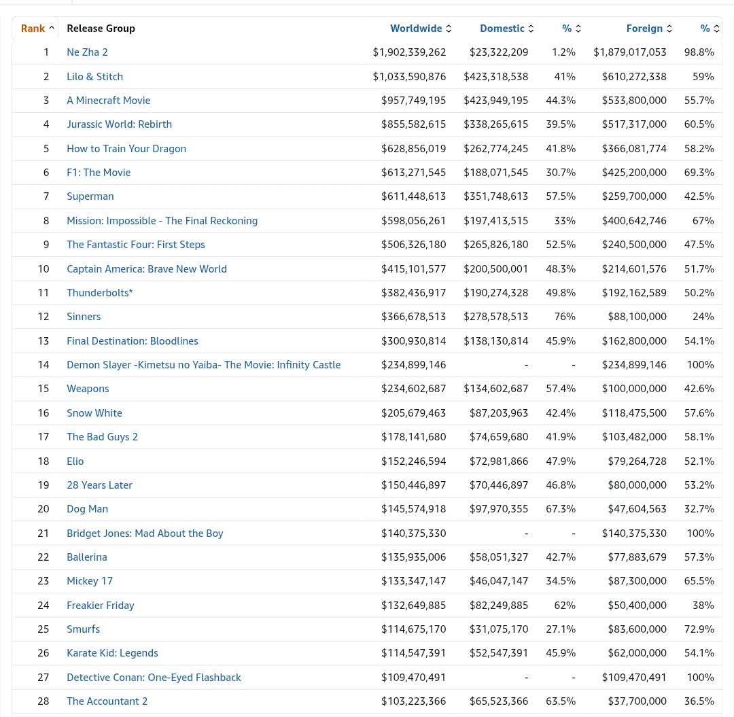Select domestic gross $262,774,245

[x=495, y=149]
